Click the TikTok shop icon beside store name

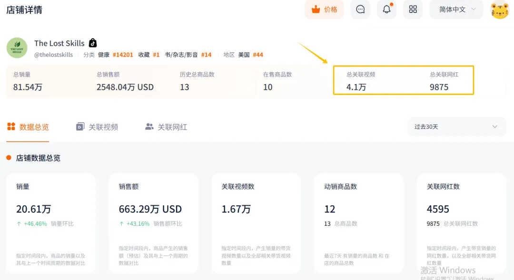(93, 43)
